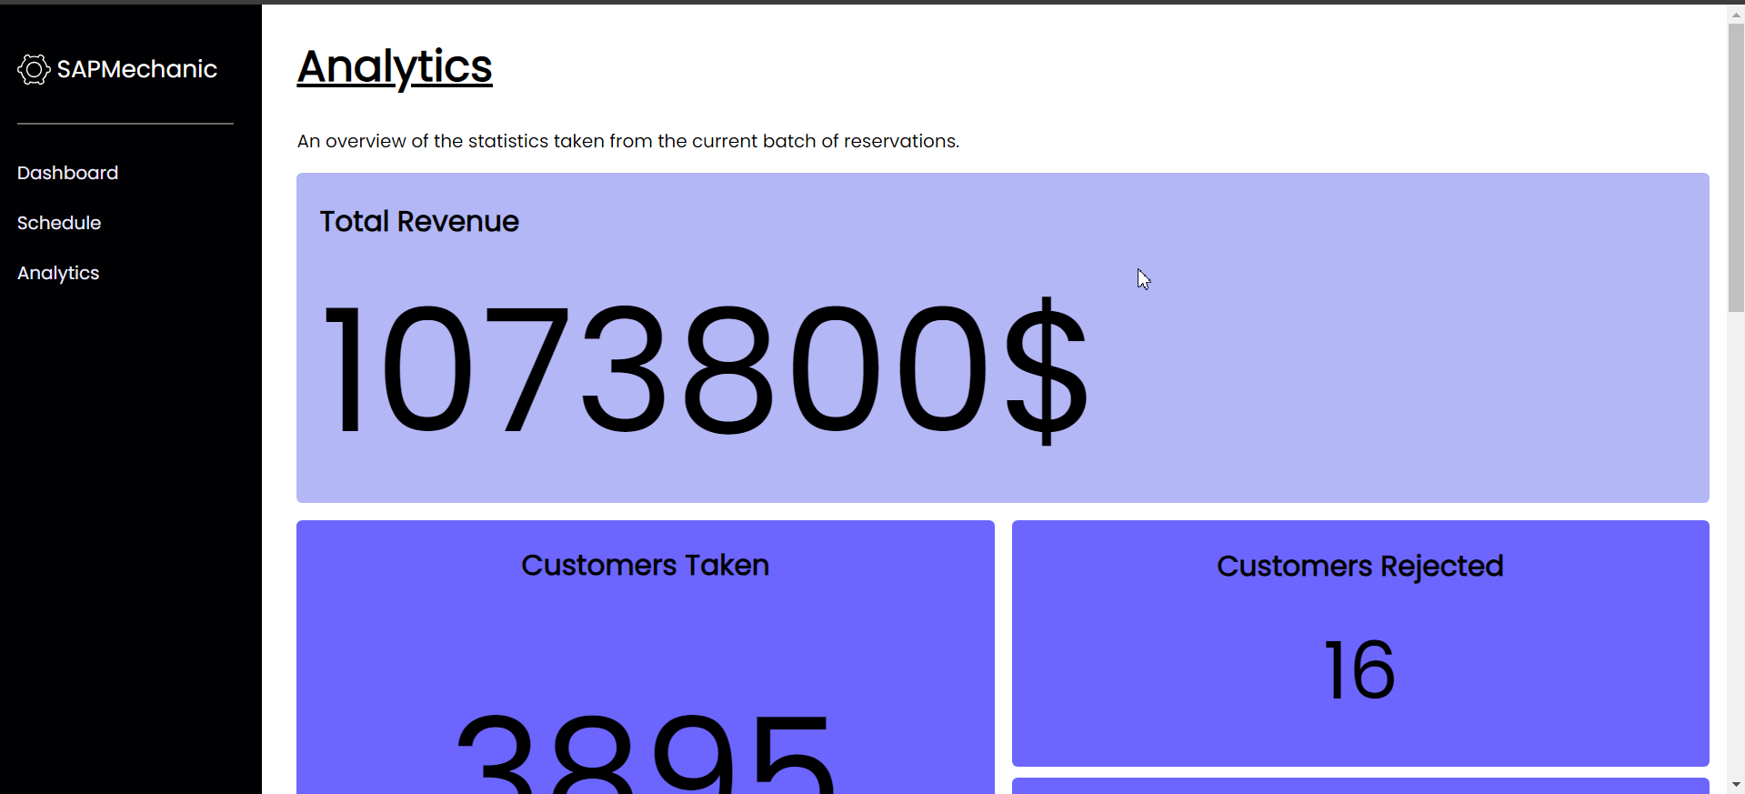Select Analytics in the sidebar
The image size is (1745, 794).
pos(58,273)
